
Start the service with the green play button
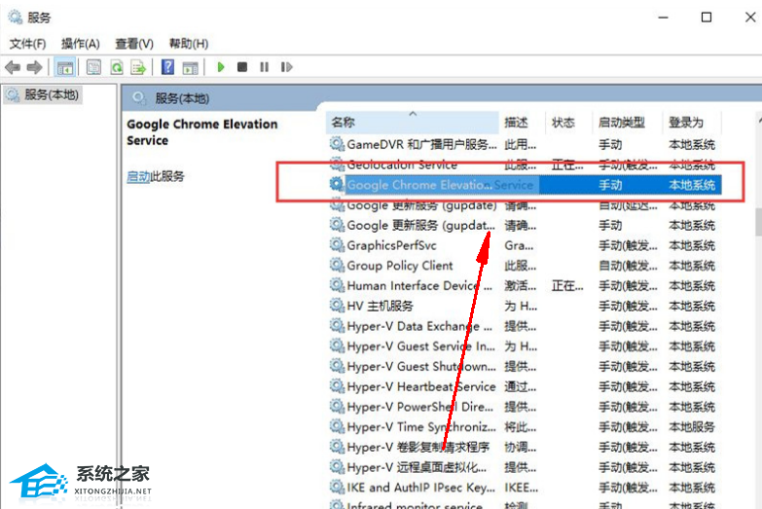coord(221,67)
